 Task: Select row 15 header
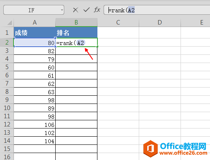point(7,149)
